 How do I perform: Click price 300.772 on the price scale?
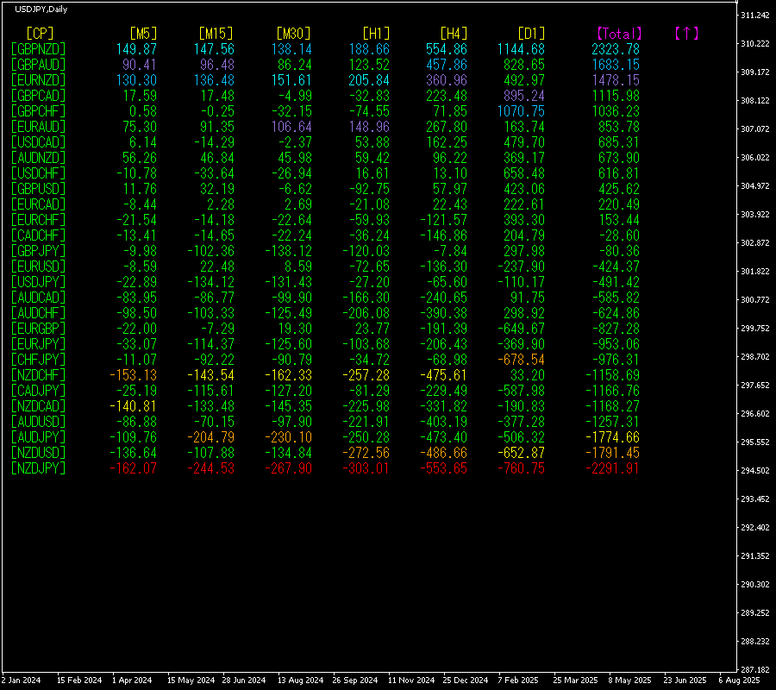coord(754,300)
